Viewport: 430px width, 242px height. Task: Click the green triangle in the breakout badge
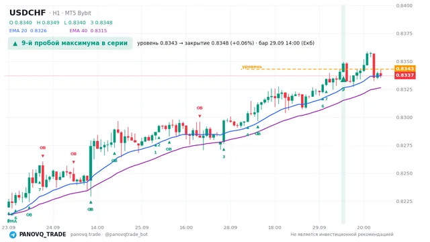click(15, 44)
